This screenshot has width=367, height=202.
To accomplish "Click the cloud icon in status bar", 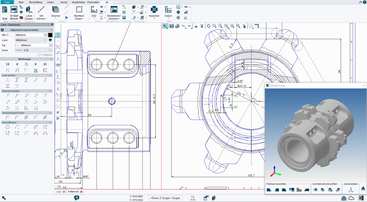I will [351, 198].
